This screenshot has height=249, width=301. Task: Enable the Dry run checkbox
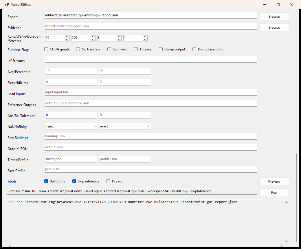109,181
